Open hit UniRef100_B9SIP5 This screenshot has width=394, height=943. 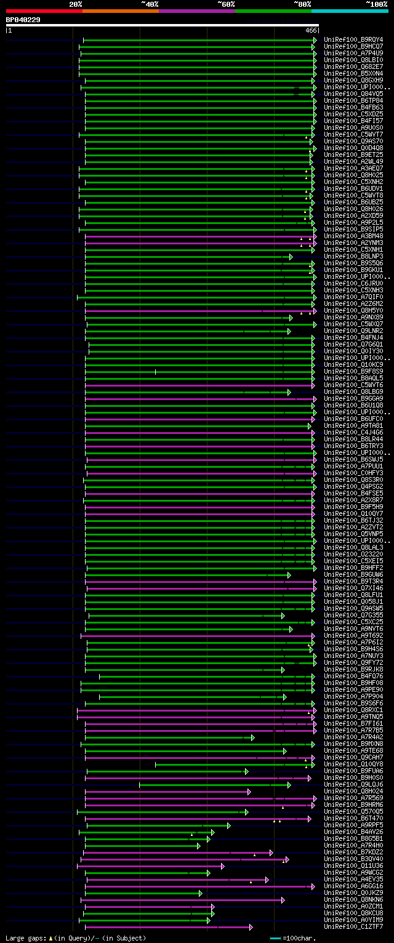(353, 230)
